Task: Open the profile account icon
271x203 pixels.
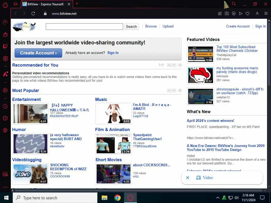Action: pyautogui.click(x=257, y=13)
